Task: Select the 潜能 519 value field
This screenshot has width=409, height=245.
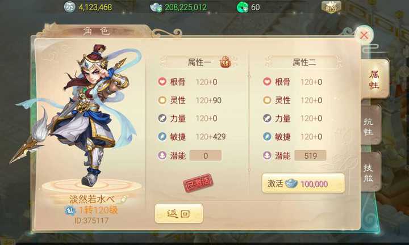Action: 310,156
